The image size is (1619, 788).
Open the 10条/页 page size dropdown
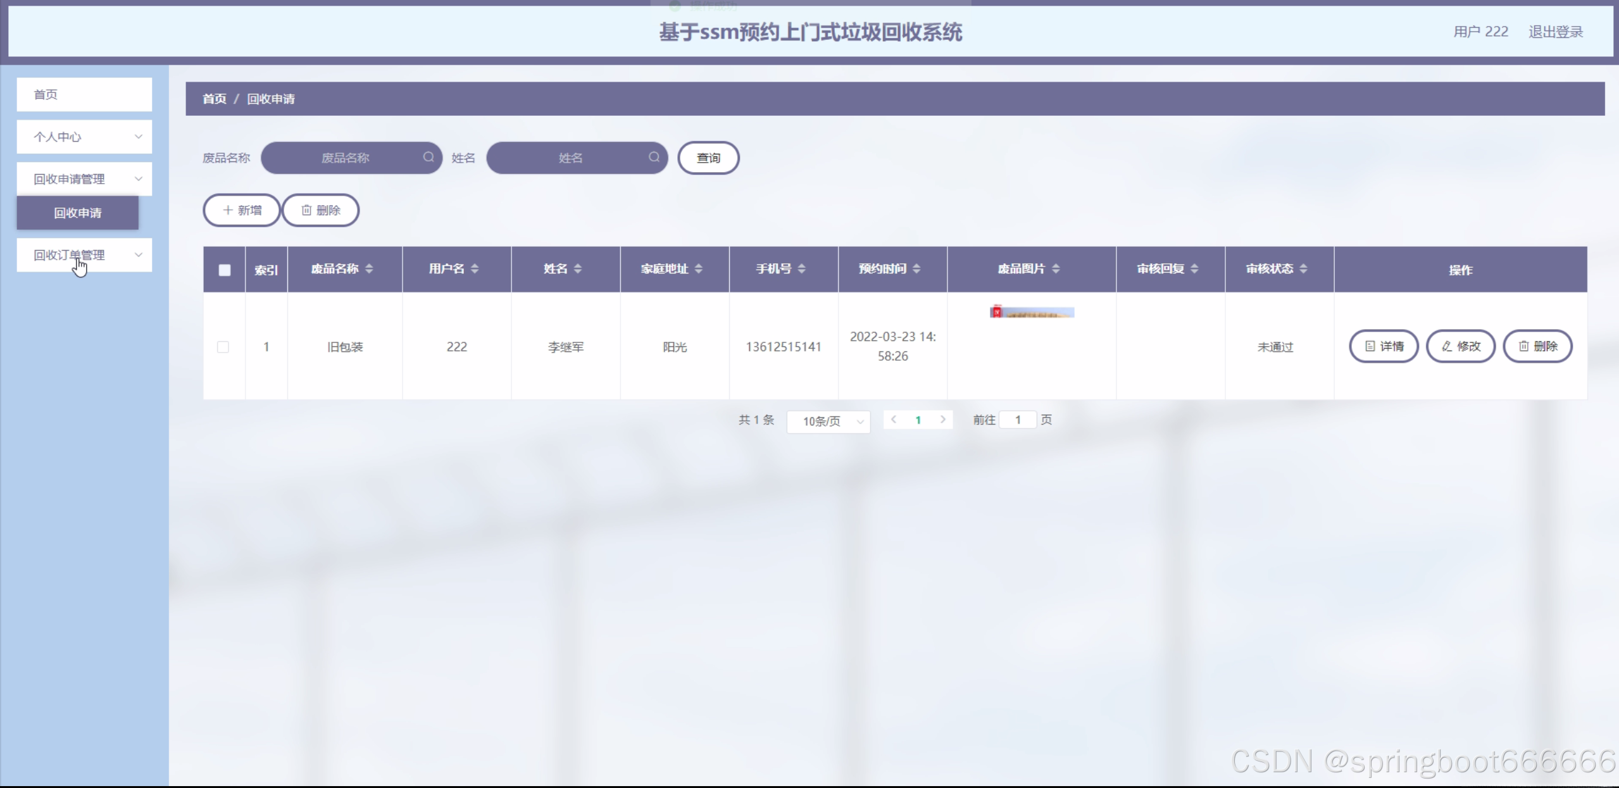point(828,422)
